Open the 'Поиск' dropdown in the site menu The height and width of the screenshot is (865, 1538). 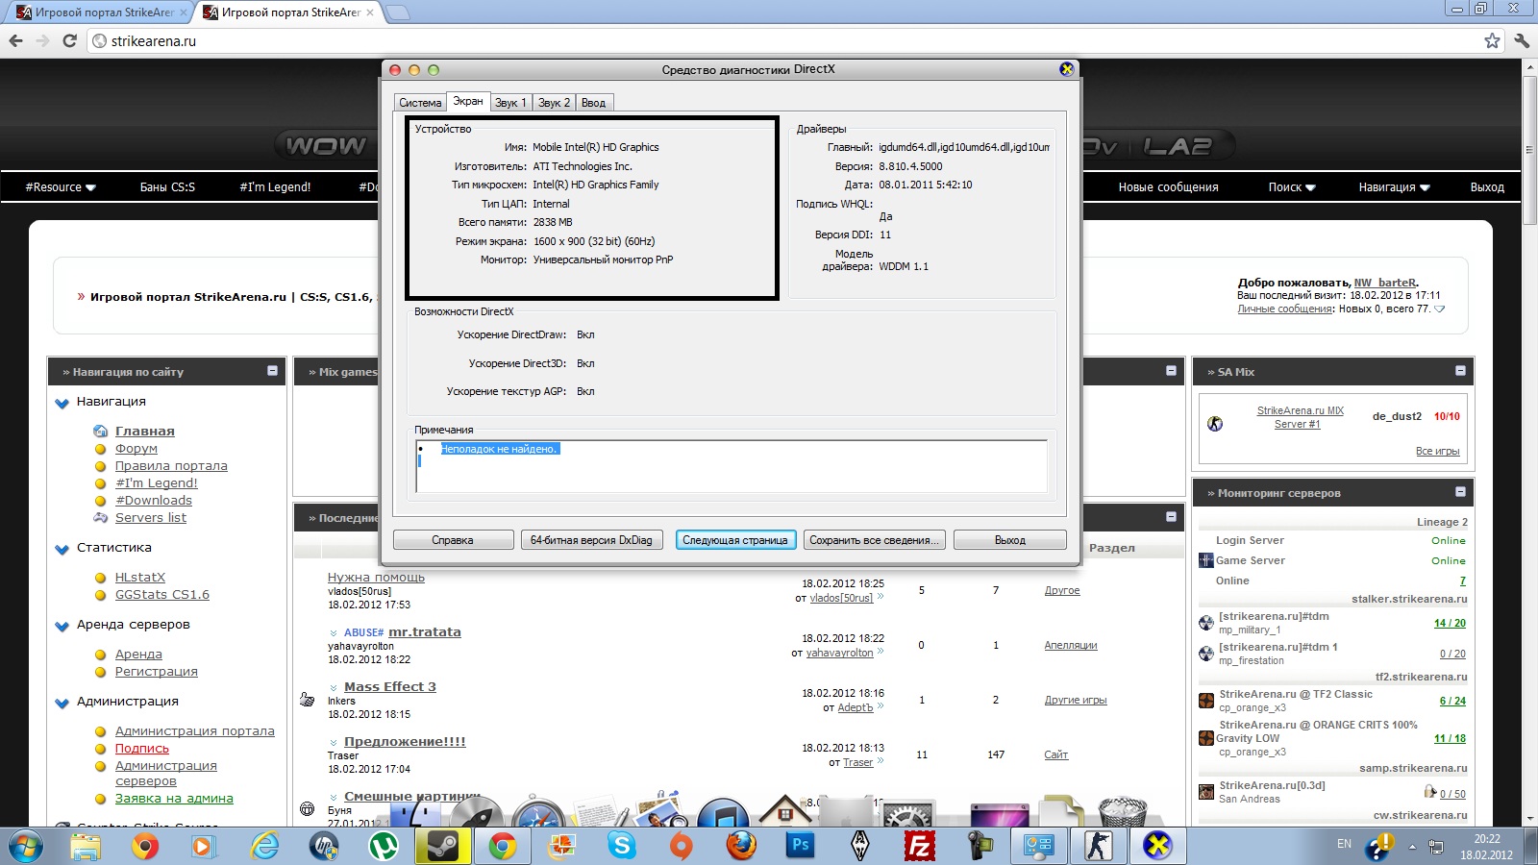point(1292,187)
